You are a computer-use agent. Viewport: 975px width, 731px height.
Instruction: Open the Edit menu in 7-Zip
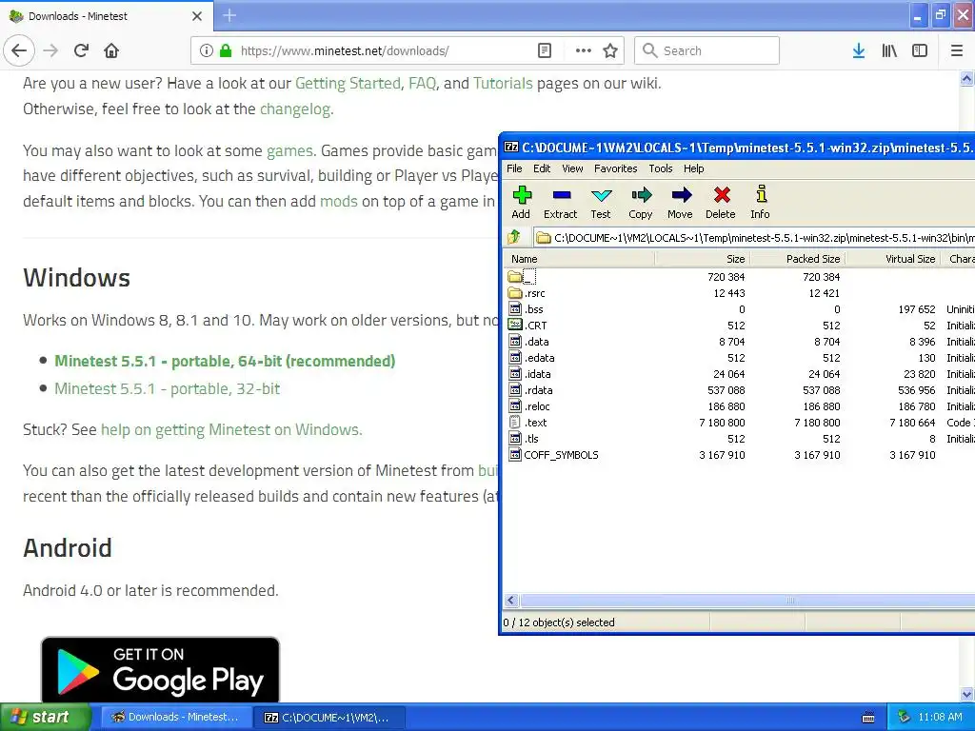[x=542, y=168]
